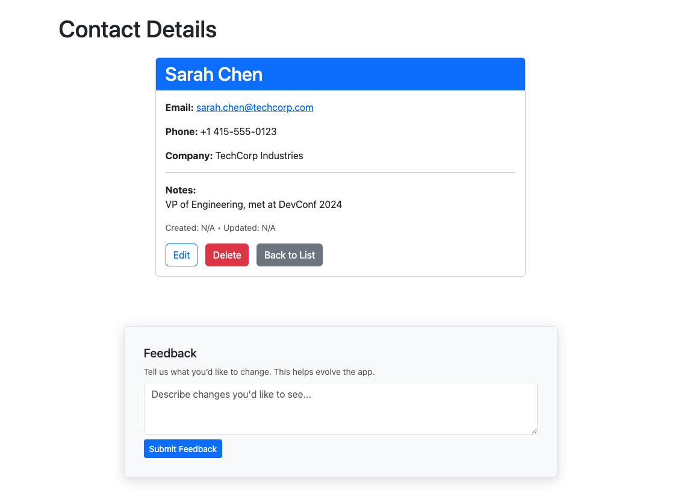Grab the textarea resize handle
Screen dimensions: 681x490
(x=533, y=431)
